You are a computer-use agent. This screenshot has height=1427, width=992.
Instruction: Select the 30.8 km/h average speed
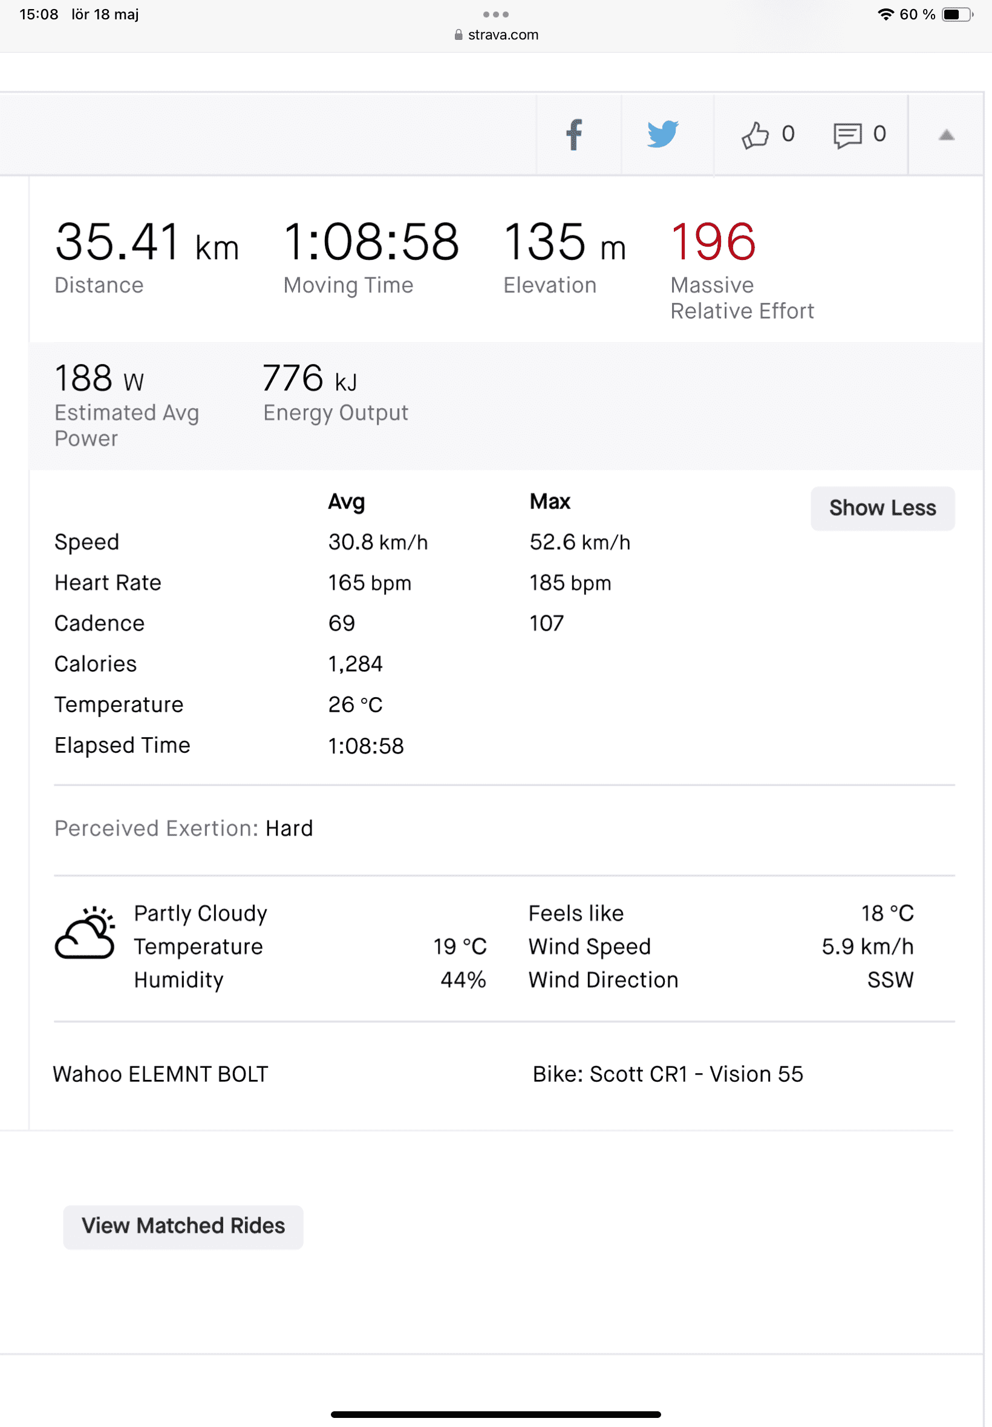coord(378,542)
